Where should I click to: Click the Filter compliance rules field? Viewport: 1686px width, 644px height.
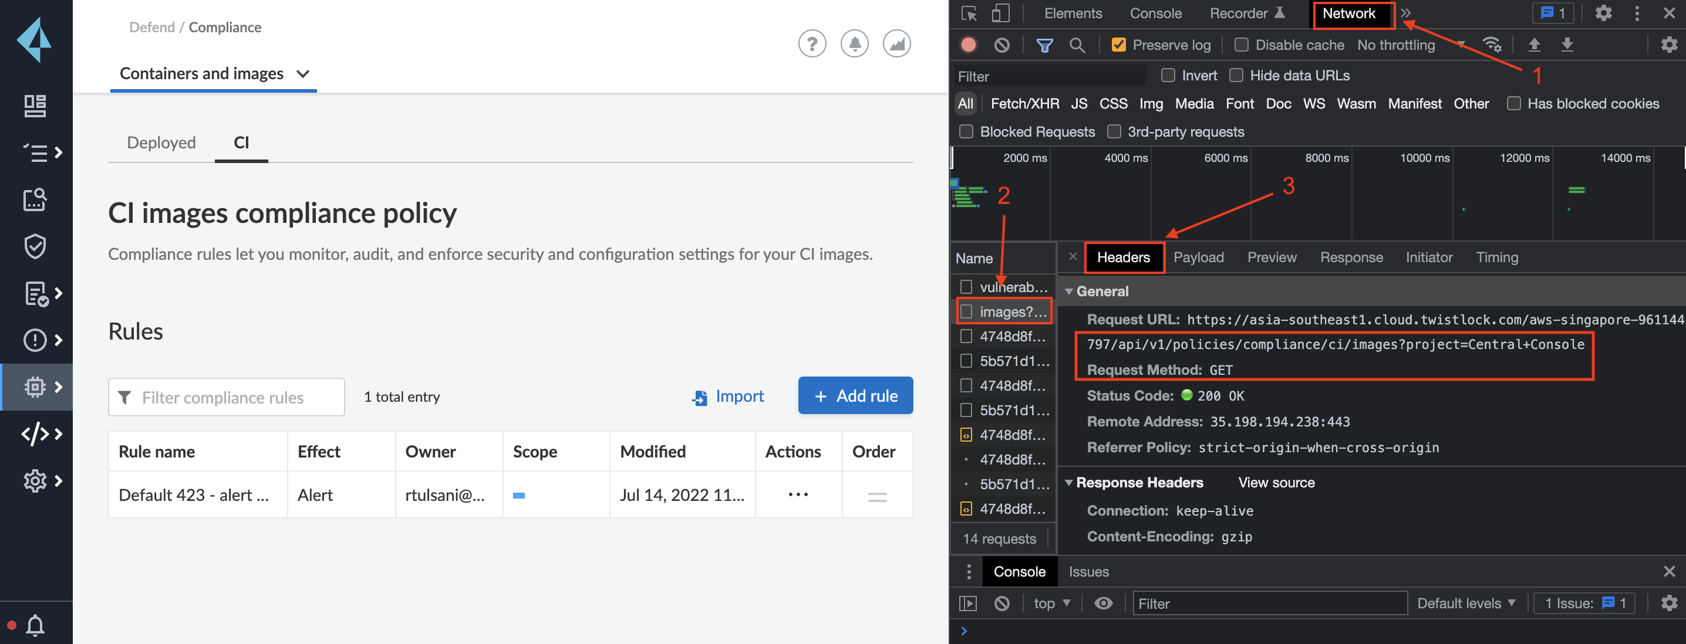pos(227,398)
